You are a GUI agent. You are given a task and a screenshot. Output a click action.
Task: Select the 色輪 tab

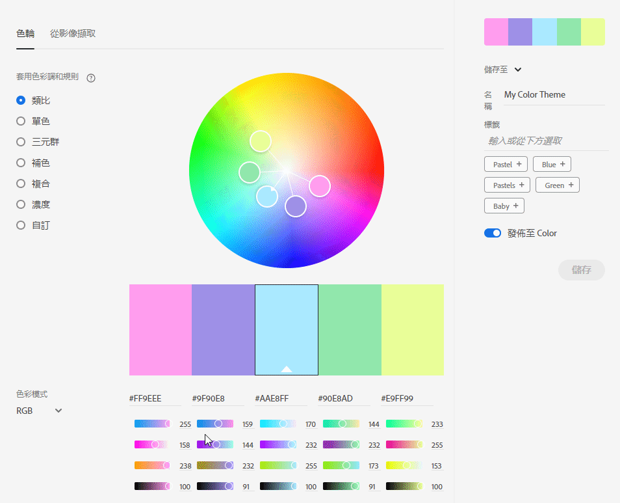(x=25, y=33)
